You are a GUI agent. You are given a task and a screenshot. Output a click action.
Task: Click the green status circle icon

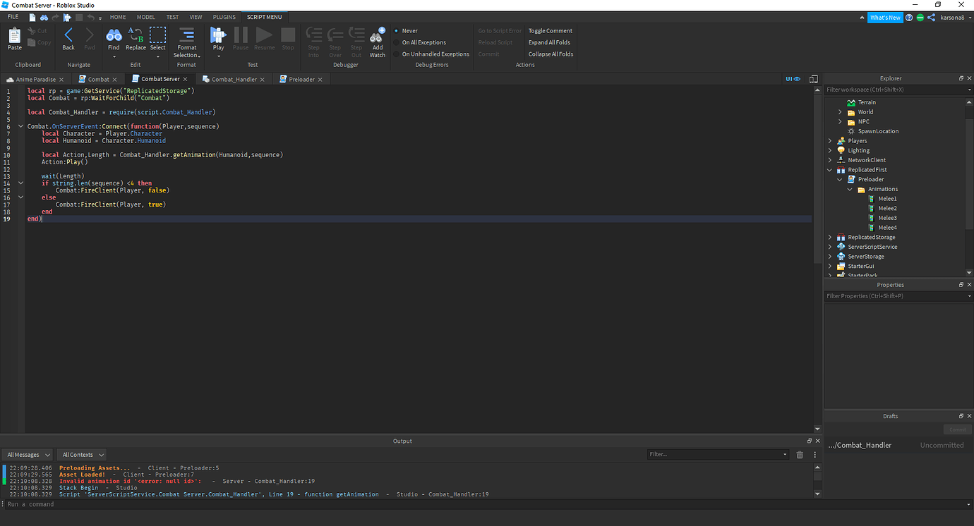920,18
